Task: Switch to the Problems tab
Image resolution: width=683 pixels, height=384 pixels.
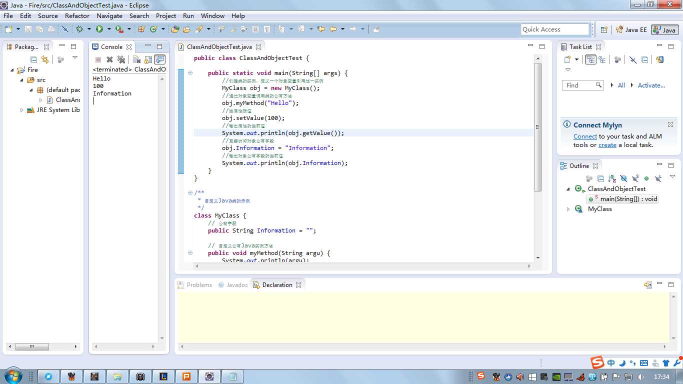Action: pyautogui.click(x=194, y=285)
